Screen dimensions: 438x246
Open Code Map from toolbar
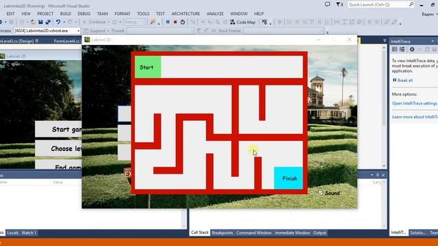[243, 22]
